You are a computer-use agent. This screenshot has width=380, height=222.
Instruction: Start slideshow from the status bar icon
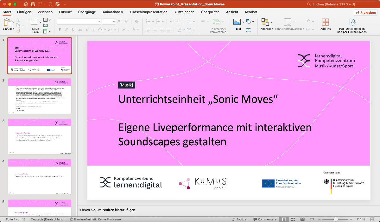tap(311, 219)
